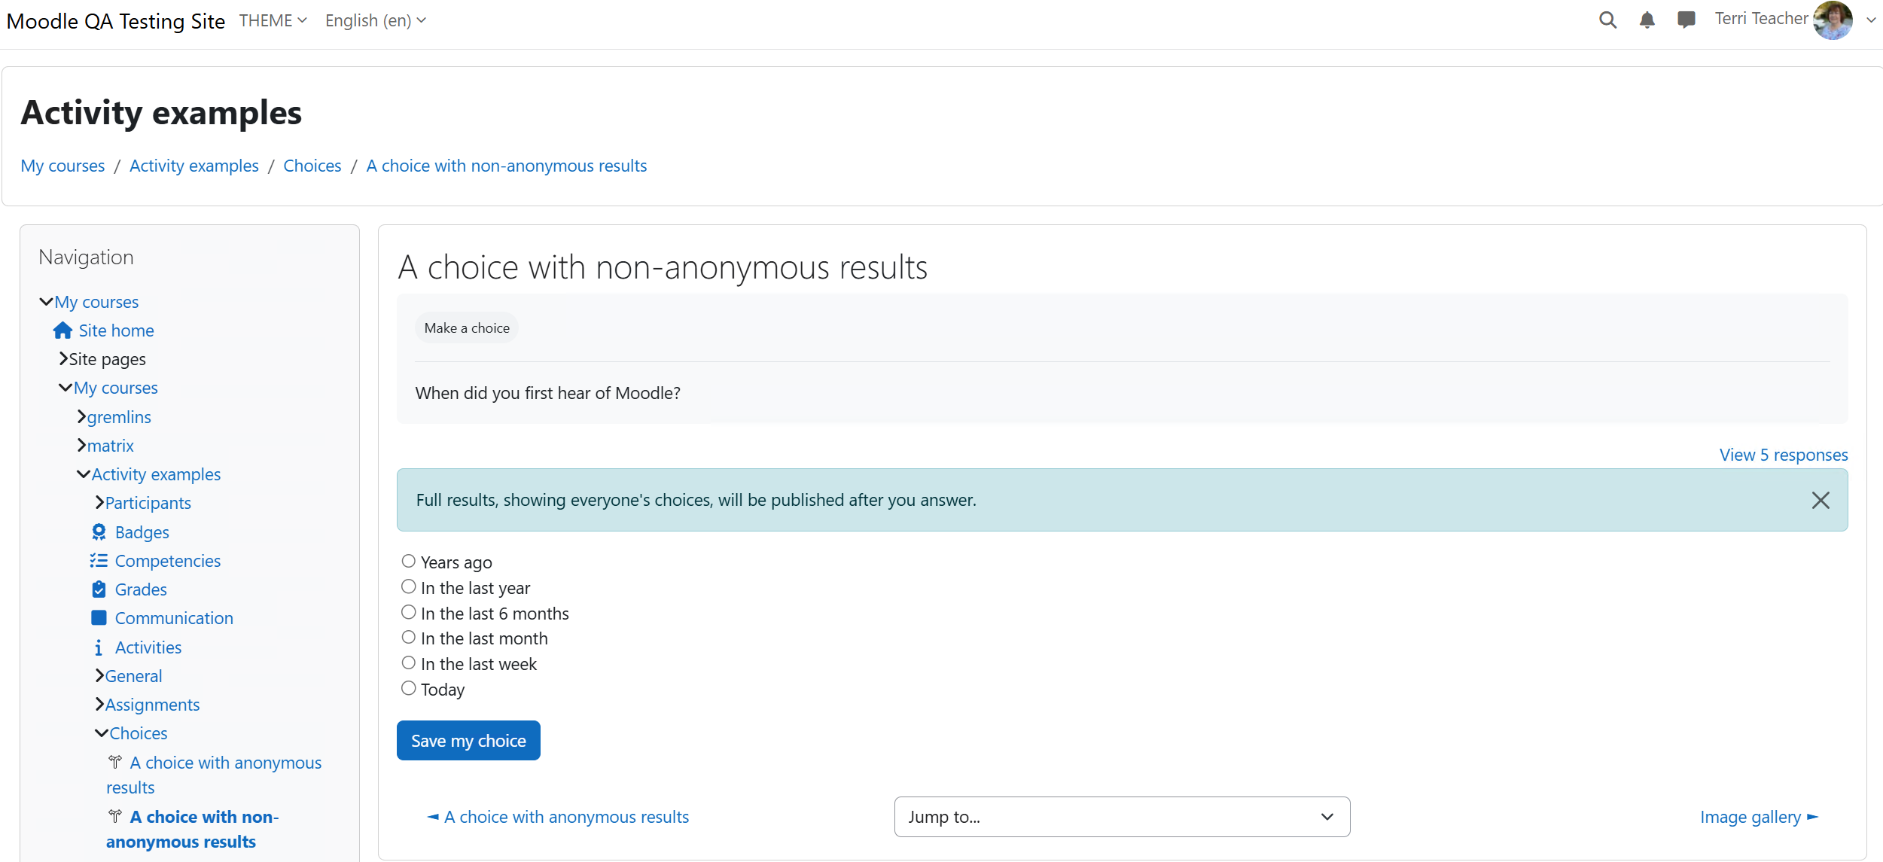Go to Moodle QA Testing Site home
1883x862 pixels.
pos(116,21)
